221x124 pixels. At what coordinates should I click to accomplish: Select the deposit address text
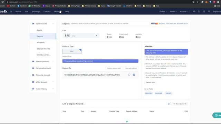[x=92, y=75]
